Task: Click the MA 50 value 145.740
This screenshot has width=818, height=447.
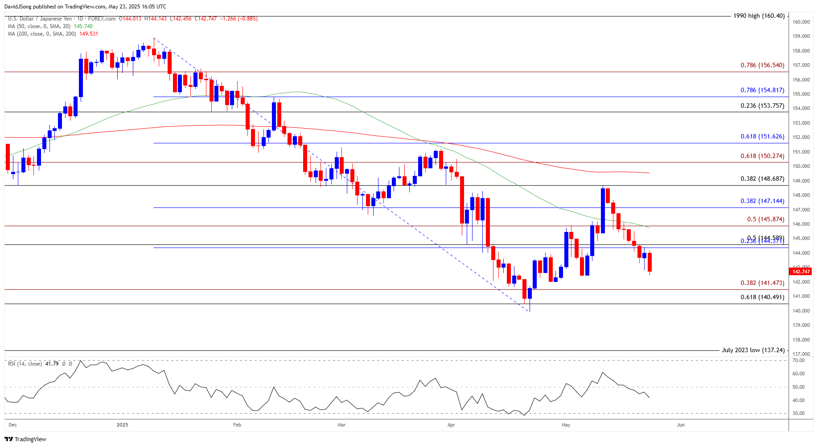Action: [x=83, y=26]
